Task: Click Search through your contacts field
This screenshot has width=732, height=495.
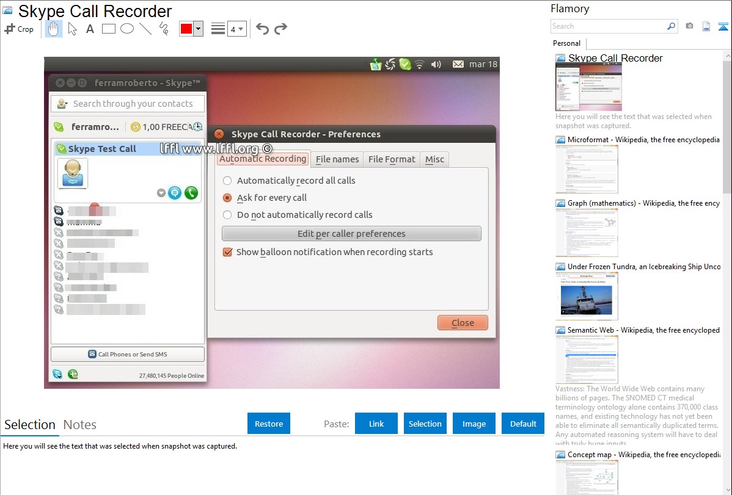Action: [x=128, y=104]
